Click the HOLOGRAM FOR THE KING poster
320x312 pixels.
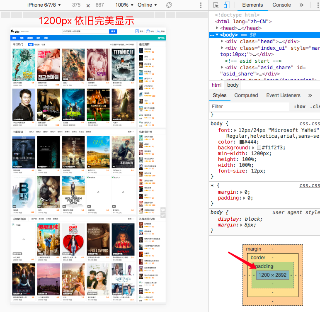click(x=73, y=192)
